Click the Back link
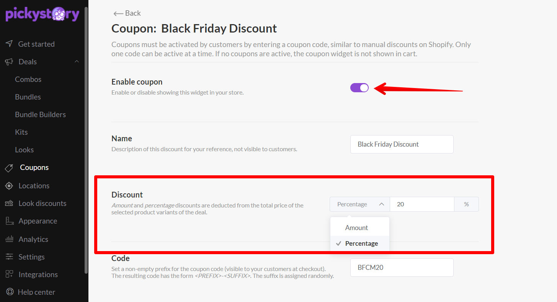The width and height of the screenshot is (557, 302). pyautogui.click(x=127, y=13)
